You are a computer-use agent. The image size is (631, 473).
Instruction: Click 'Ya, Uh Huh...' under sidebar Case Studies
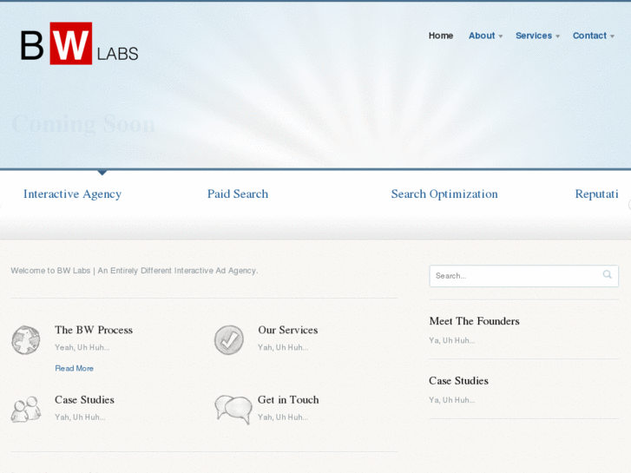(x=452, y=400)
